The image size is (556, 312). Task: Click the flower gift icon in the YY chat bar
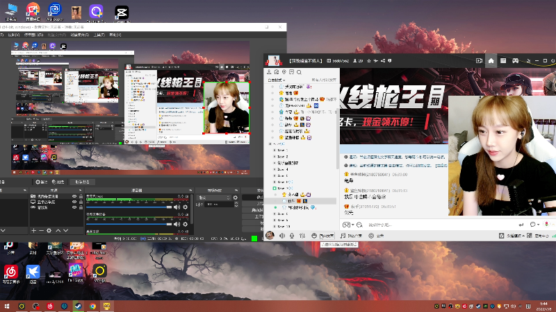pos(546,224)
